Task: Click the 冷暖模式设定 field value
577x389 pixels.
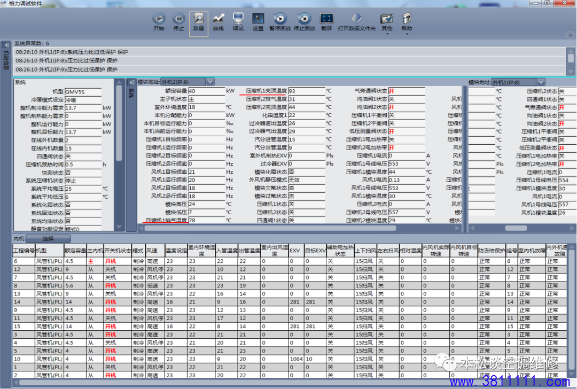Action: point(83,100)
